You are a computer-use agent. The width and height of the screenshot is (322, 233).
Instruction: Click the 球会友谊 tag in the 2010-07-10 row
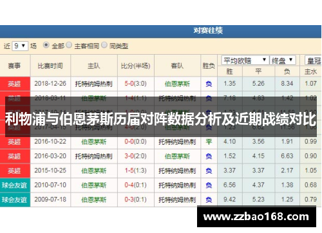point(14,185)
